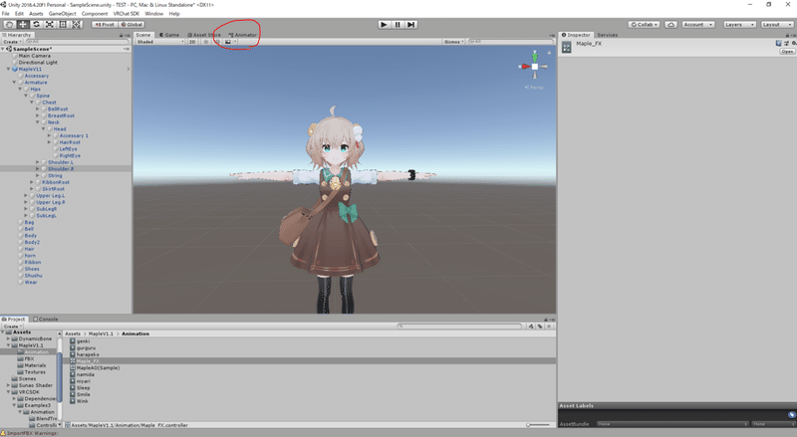Open the Assets menu
Image resolution: width=797 pixels, height=437 pixels.
pos(36,14)
